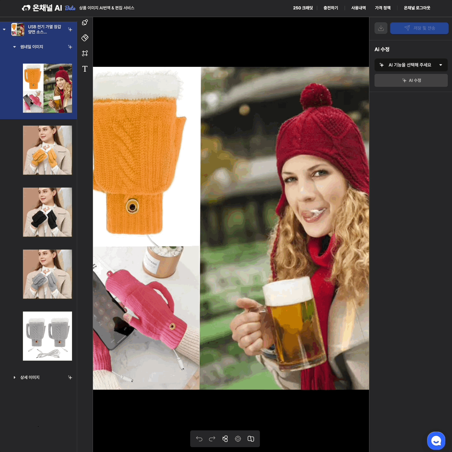The image size is (452, 452).
Task: Open the chat support bubble
Action: pyautogui.click(x=436, y=440)
